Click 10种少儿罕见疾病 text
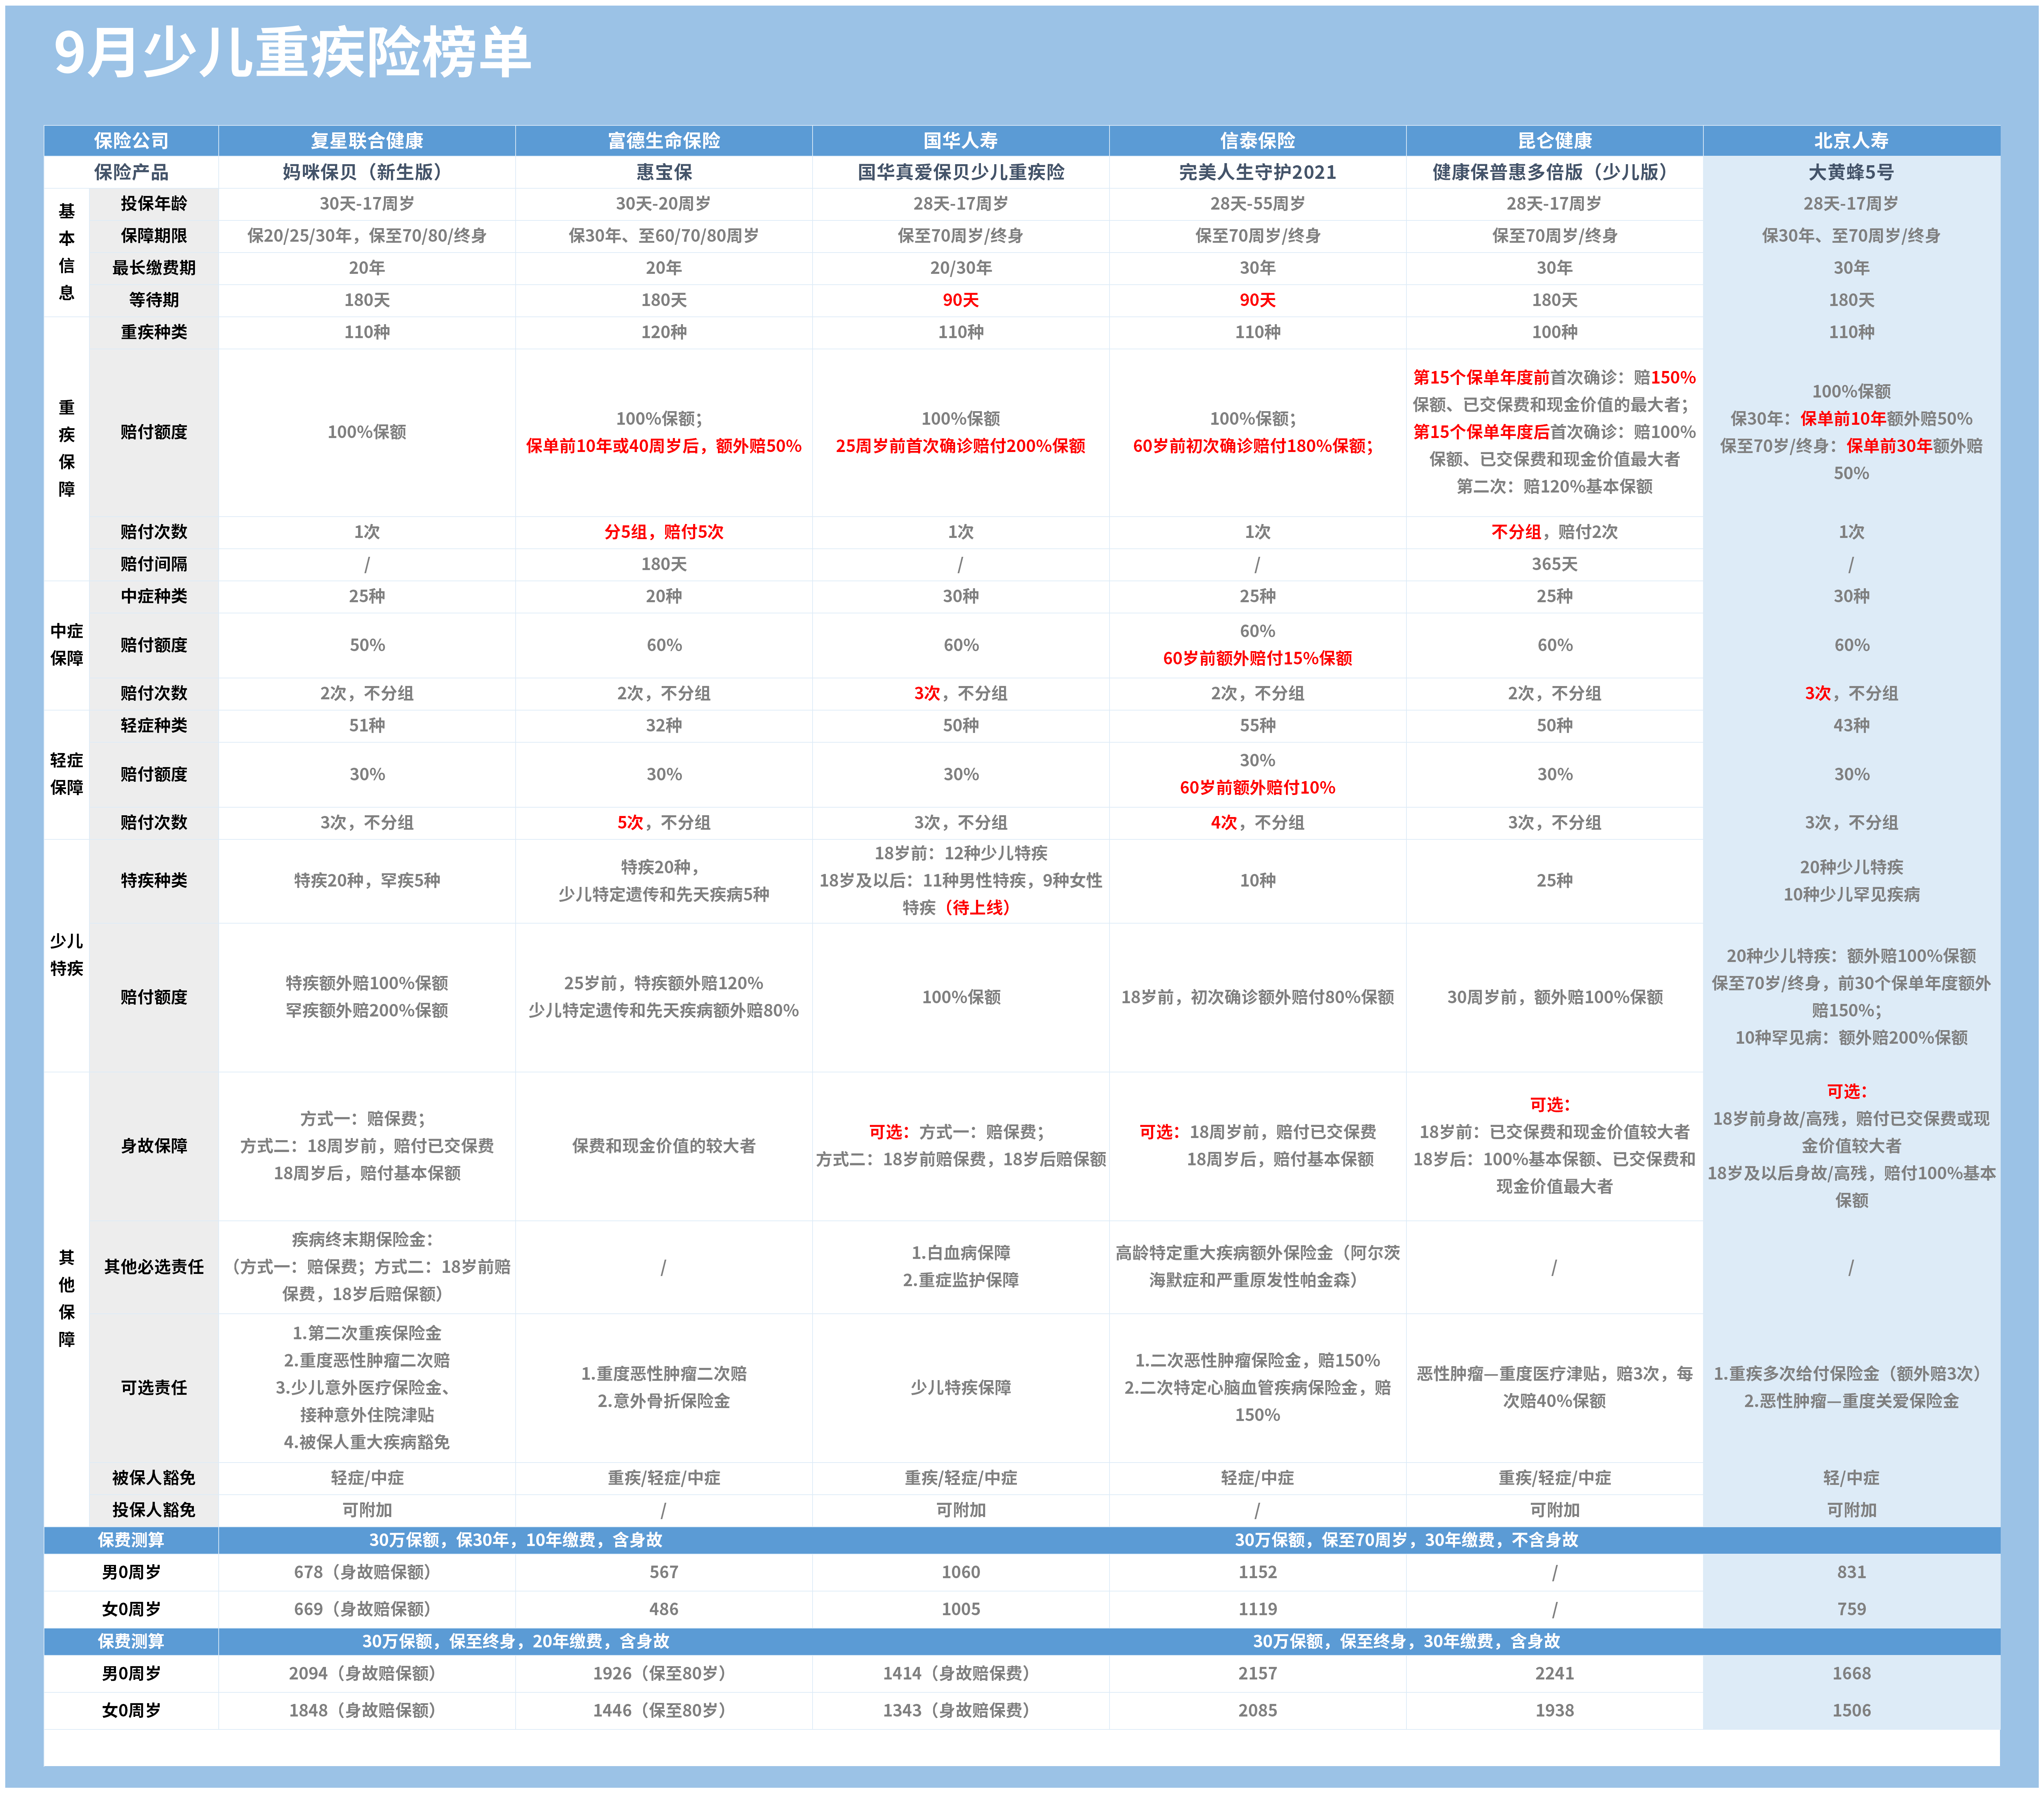The height and width of the screenshot is (1793, 2044). tap(1851, 895)
